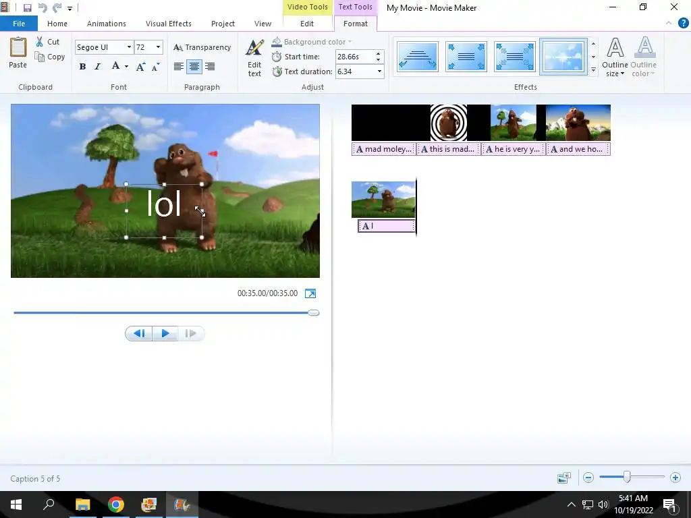The width and height of the screenshot is (691, 518).
Task: Copy the selected caption
Action: (x=50, y=57)
